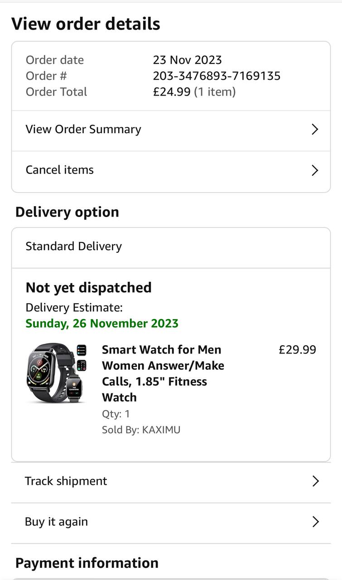Click order number 203-3476893-7169135
This screenshot has width=342, height=580.
click(217, 76)
